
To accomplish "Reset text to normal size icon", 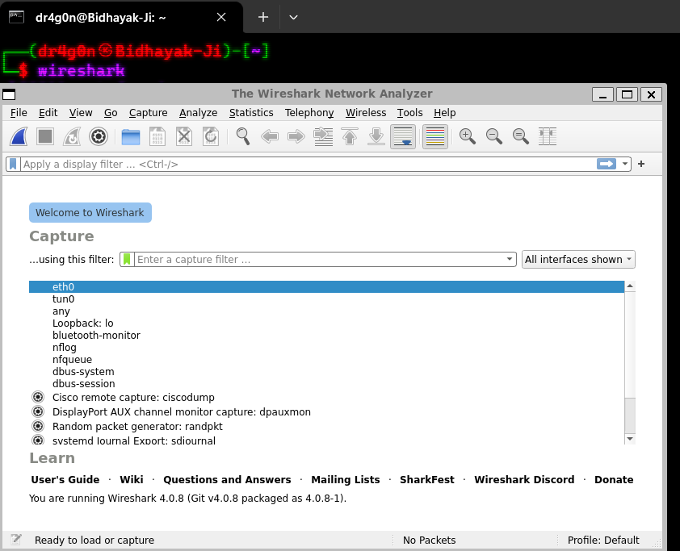I will (x=520, y=137).
